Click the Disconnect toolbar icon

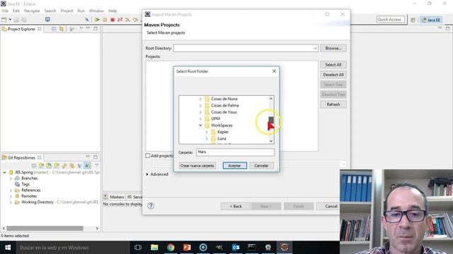(x=120, y=20)
